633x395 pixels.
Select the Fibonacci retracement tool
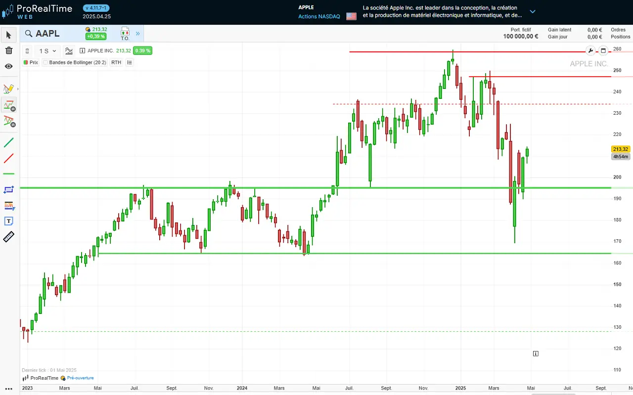8,205
